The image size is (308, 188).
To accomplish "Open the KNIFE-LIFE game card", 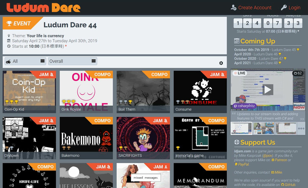I will (29, 175).
